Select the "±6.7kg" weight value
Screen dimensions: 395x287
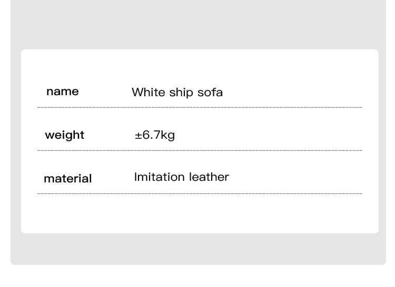tap(154, 135)
